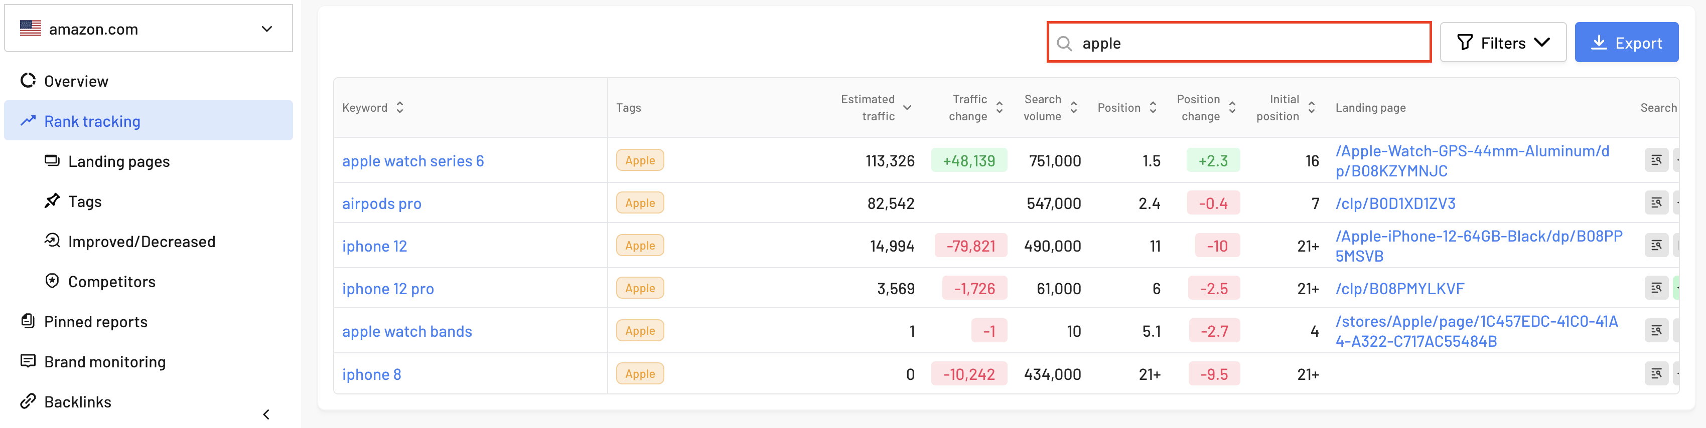Image resolution: width=1706 pixels, height=428 pixels.
Task: Expand the Filters dropdown
Action: [x=1503, y=43]
